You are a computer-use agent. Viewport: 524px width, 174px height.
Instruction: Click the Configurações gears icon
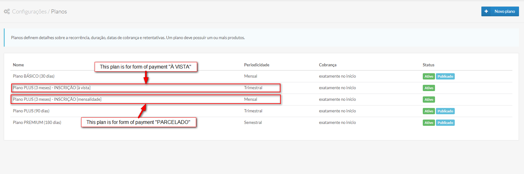tap(7, 12)
